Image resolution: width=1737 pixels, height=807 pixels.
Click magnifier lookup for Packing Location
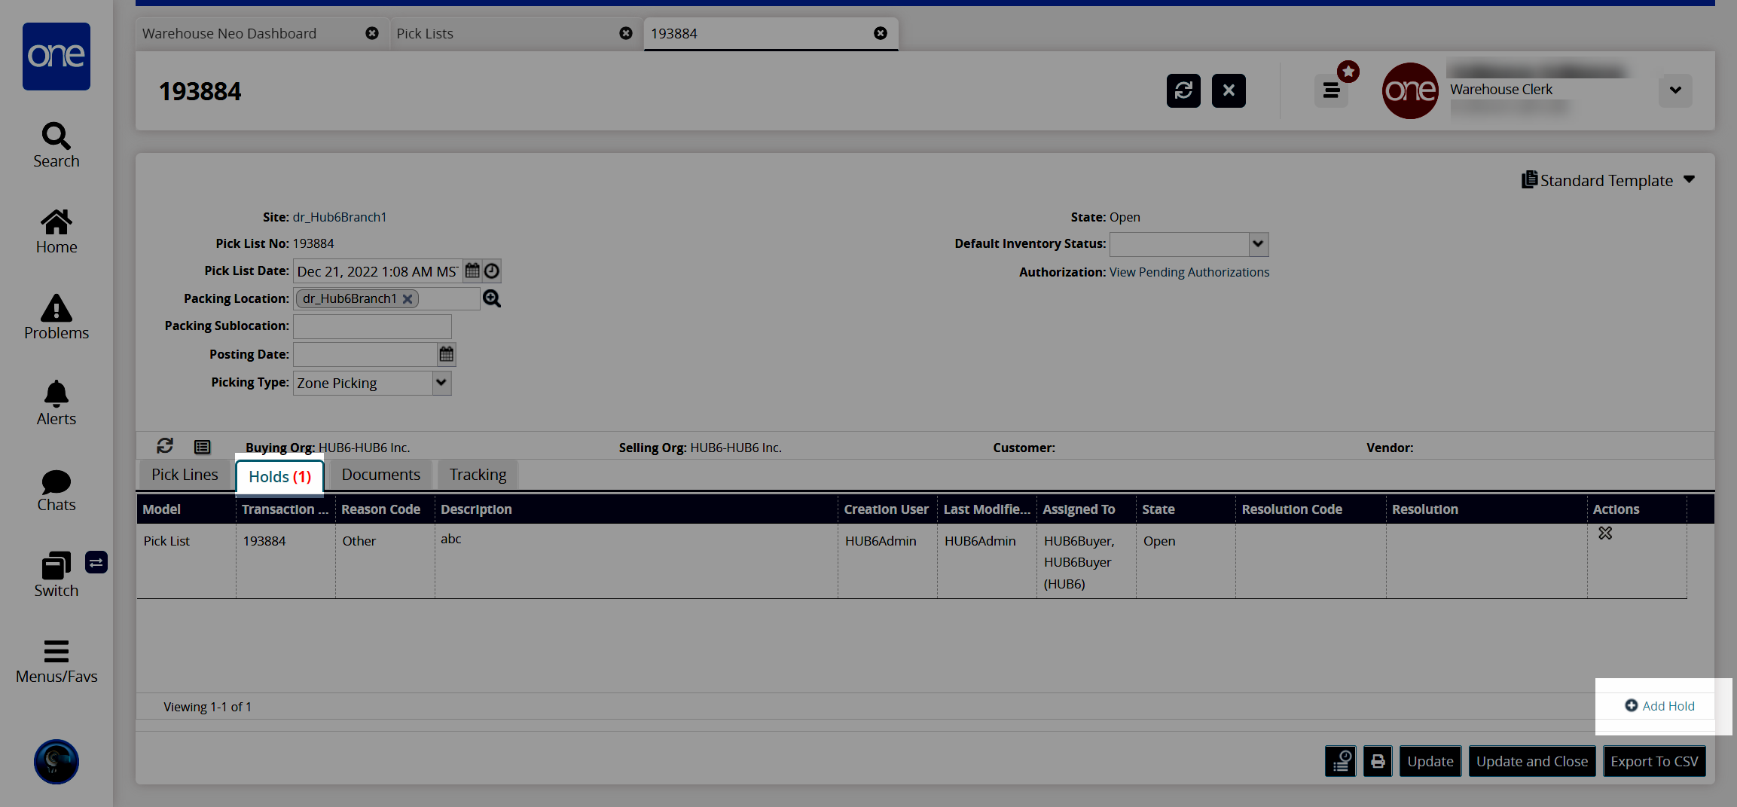coord(492,298)
